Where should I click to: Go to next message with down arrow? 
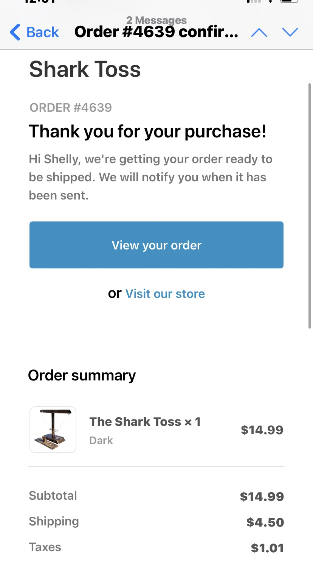[290, 33]
